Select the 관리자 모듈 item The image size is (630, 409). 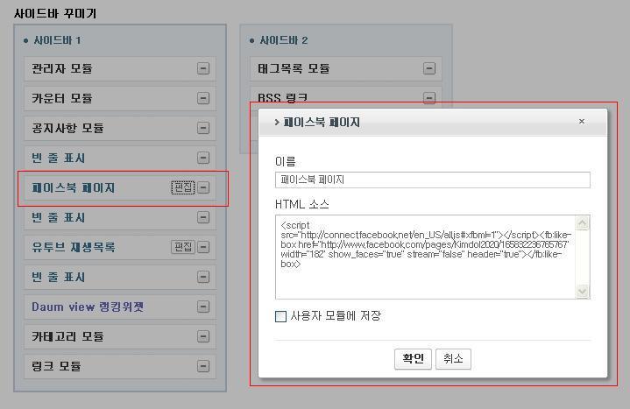pyautogui.click(x=120, y=68)
